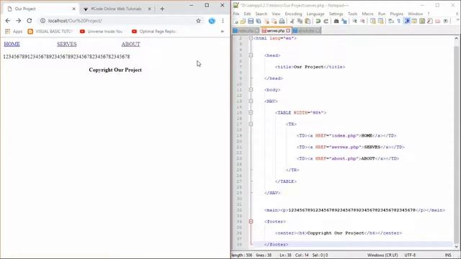Open Optimal Page Repla bookmark
The image size is (461, 259).
tap(153, 32)
